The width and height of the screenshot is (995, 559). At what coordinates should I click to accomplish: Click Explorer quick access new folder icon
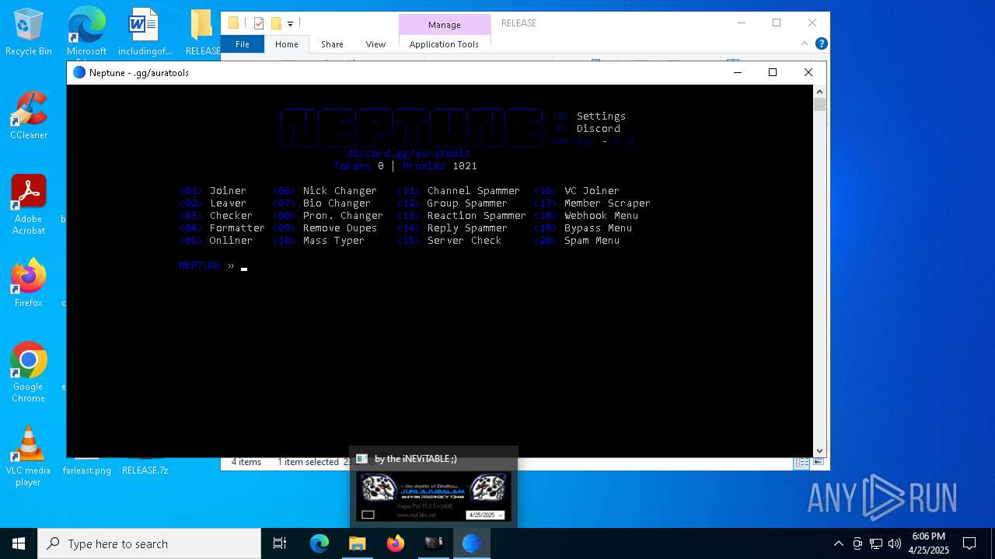pos(275,23)
